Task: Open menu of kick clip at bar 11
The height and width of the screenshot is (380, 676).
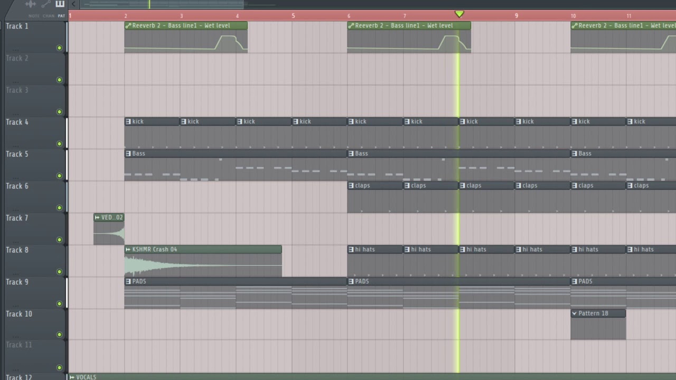Action: point(630,121)
